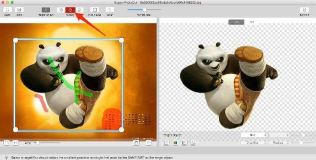Image resolution: width=316 pixels, height=160 pixels.
Task: Select the marker eraser tool
Action: pos(79,9)
